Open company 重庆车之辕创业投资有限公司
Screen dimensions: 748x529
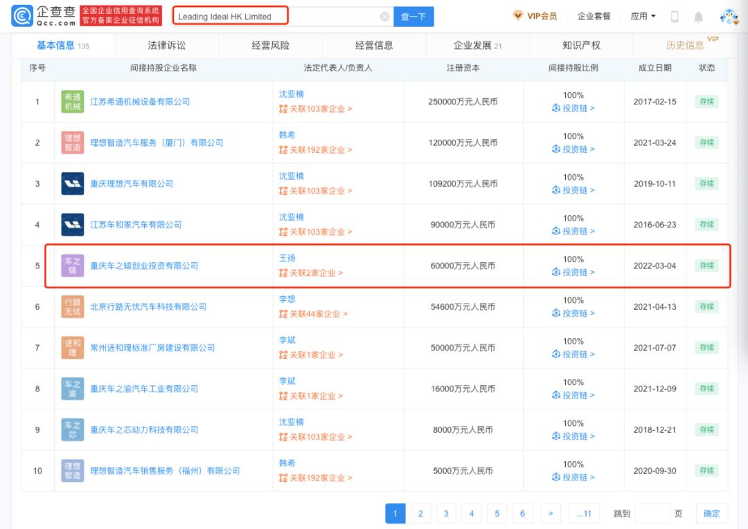[x=144, y=266]
